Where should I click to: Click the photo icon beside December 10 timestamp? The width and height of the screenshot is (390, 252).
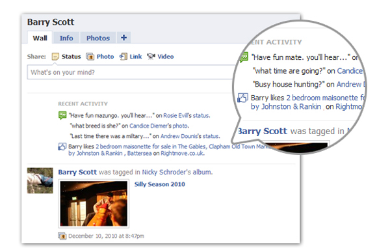[x=62, y=236]
